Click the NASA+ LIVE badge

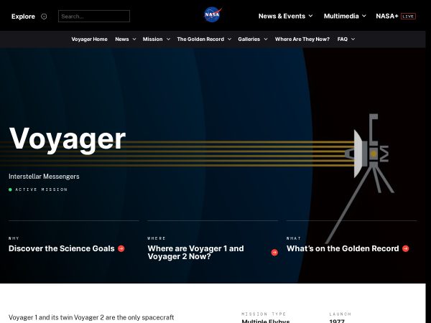(408, 17)
